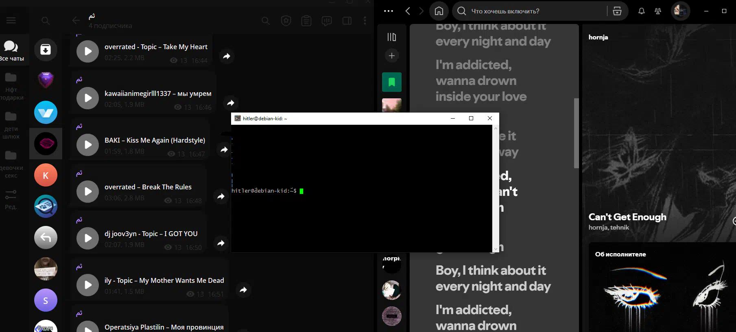Select the 'Нфт подарки' folder tab
This screenshot has height=332, width=736.
point(12,86)
